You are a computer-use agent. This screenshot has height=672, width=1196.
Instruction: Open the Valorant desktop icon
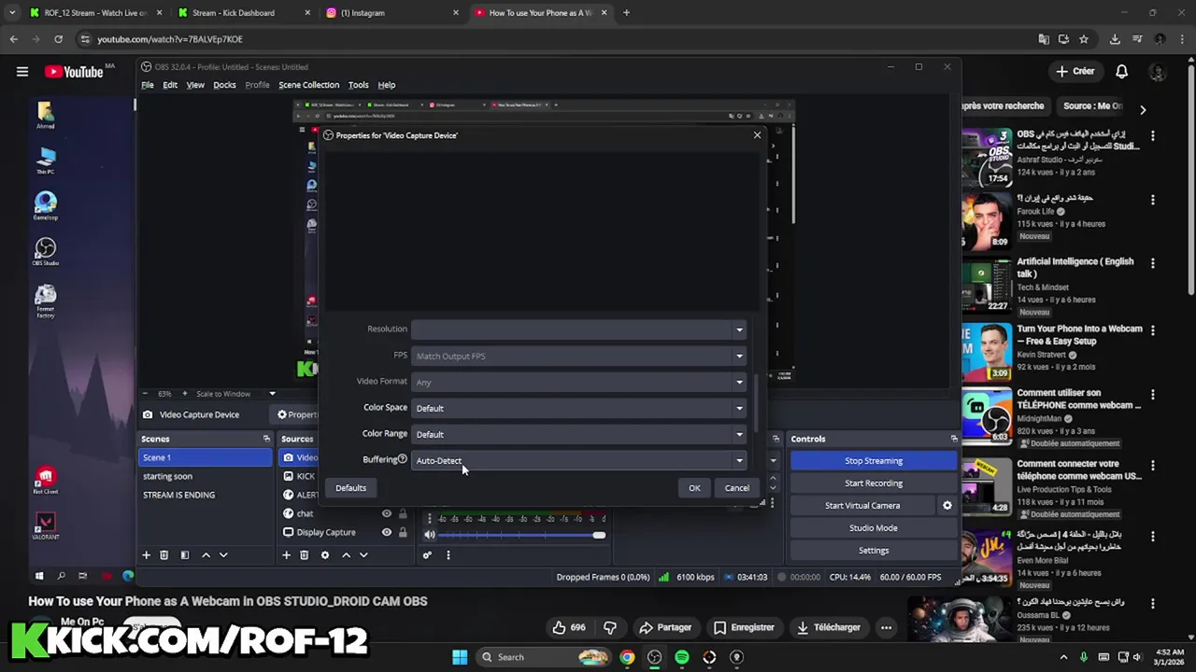[45, 525]
